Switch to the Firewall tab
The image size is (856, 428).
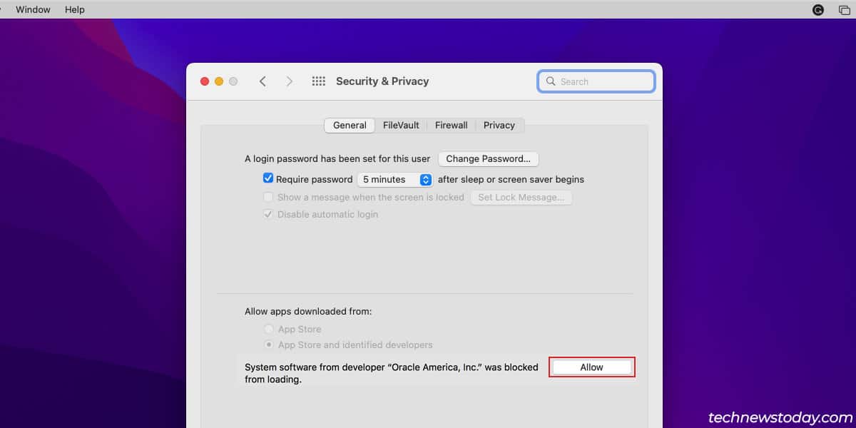[x=451, y=125]
